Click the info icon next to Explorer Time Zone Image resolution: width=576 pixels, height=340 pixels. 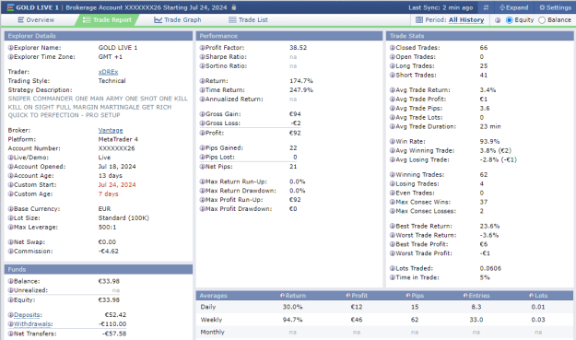point(11,57)
